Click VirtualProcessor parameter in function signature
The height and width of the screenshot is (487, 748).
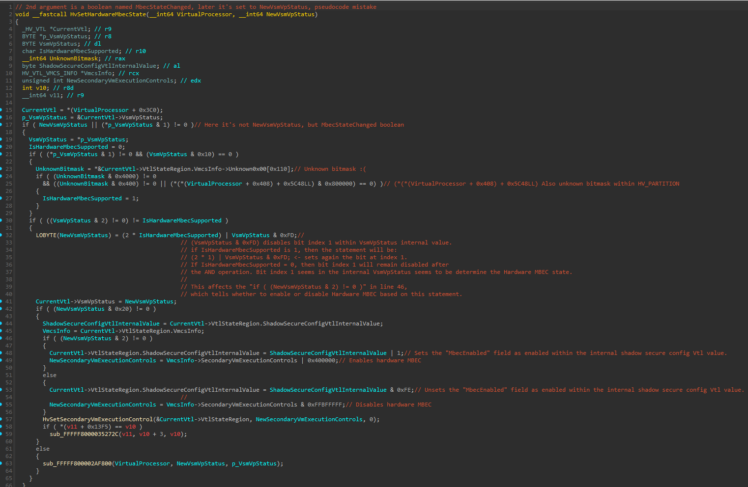[204, 14]
